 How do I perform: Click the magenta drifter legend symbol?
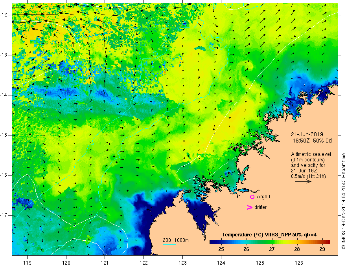249,207
